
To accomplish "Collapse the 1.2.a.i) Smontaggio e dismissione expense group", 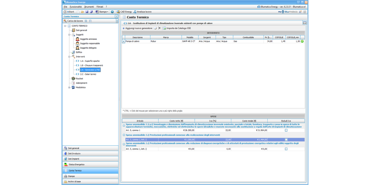I will pyautogui.click(x=124, y=125).
